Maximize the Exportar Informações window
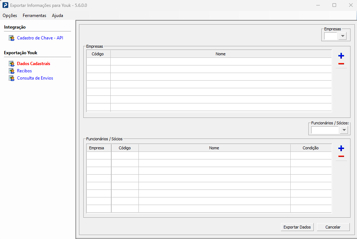357x239 pixels. tap(334, 5)
